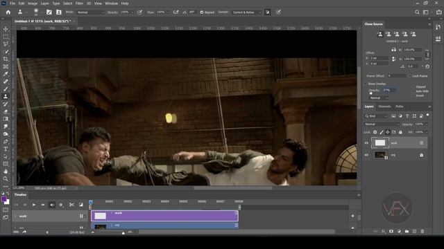Screen dimensions: 444x249
Task: Hide the work layer with its eye icon
Action: [x=366, y=143]
